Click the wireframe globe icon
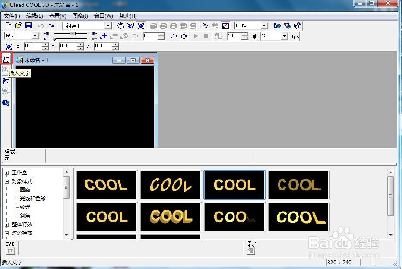Image resolution: width=402 pixels, height=269 pixels. pos(215,25)
